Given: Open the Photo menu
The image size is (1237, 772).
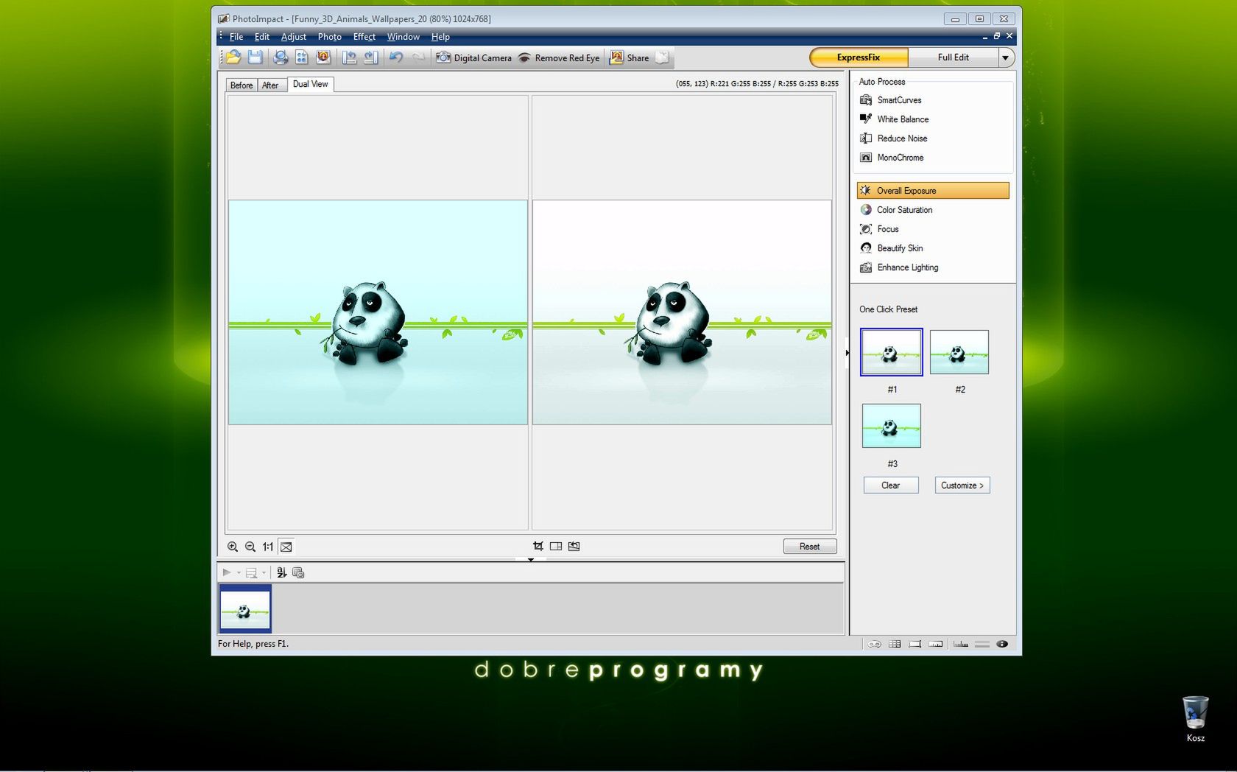Looking at the screenshot, I should (x=330, y=37).
